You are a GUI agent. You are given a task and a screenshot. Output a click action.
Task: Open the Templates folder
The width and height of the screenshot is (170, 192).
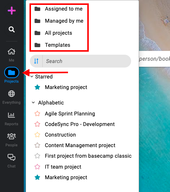click(52, 45)
